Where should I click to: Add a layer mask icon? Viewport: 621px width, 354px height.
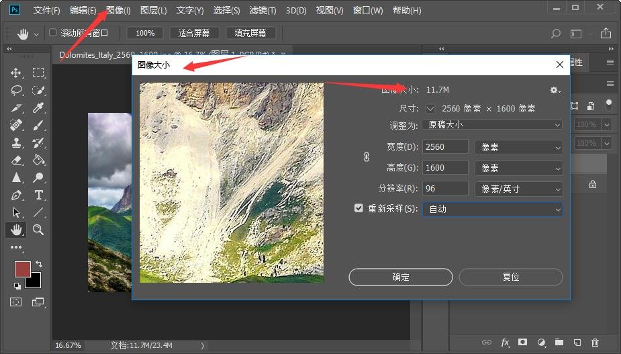pyautogui.click(x=523, y=342)
